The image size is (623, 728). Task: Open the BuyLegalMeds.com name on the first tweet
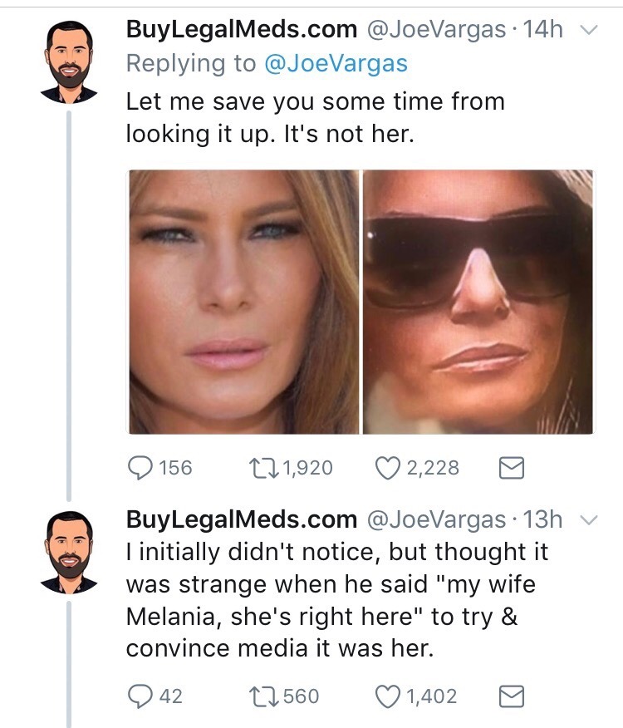pyautogui.click(x=241, y=31)
